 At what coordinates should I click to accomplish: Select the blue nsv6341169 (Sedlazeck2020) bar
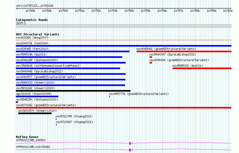(x=71, y=63)
